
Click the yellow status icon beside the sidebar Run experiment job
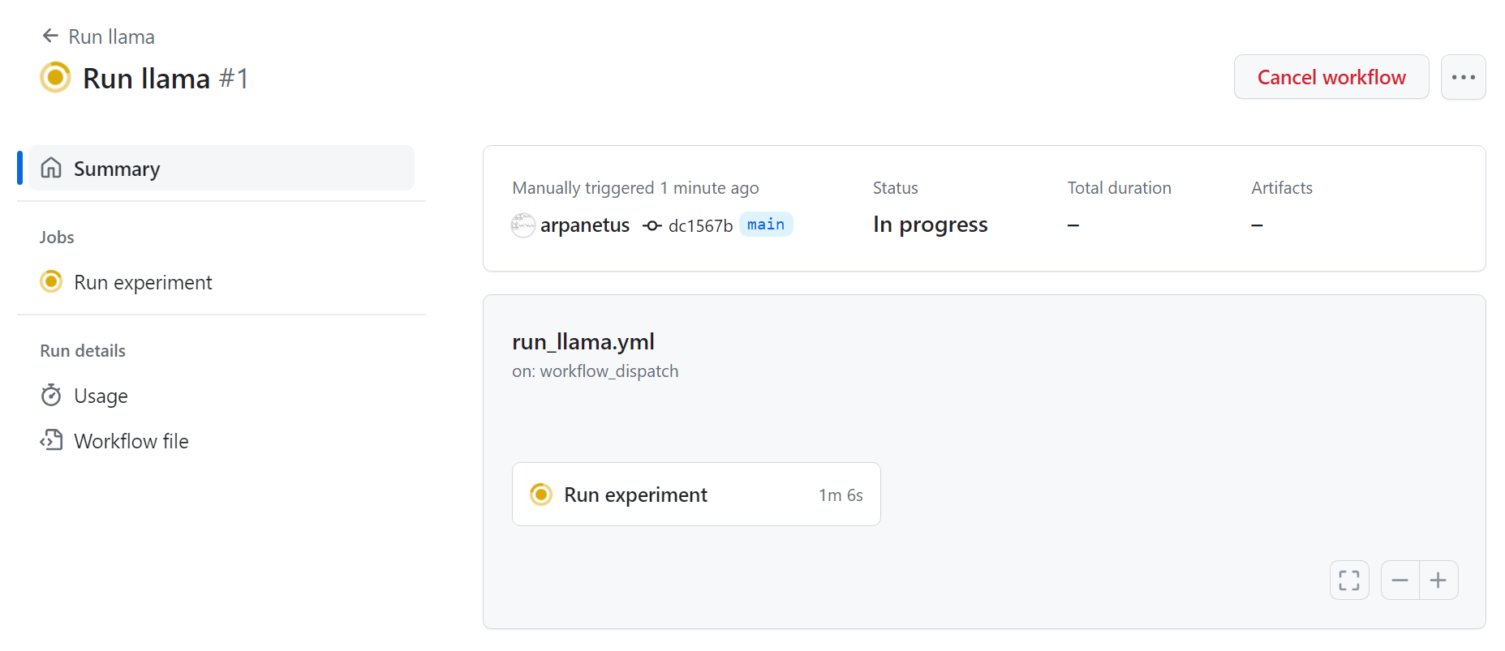pos(51,281)
